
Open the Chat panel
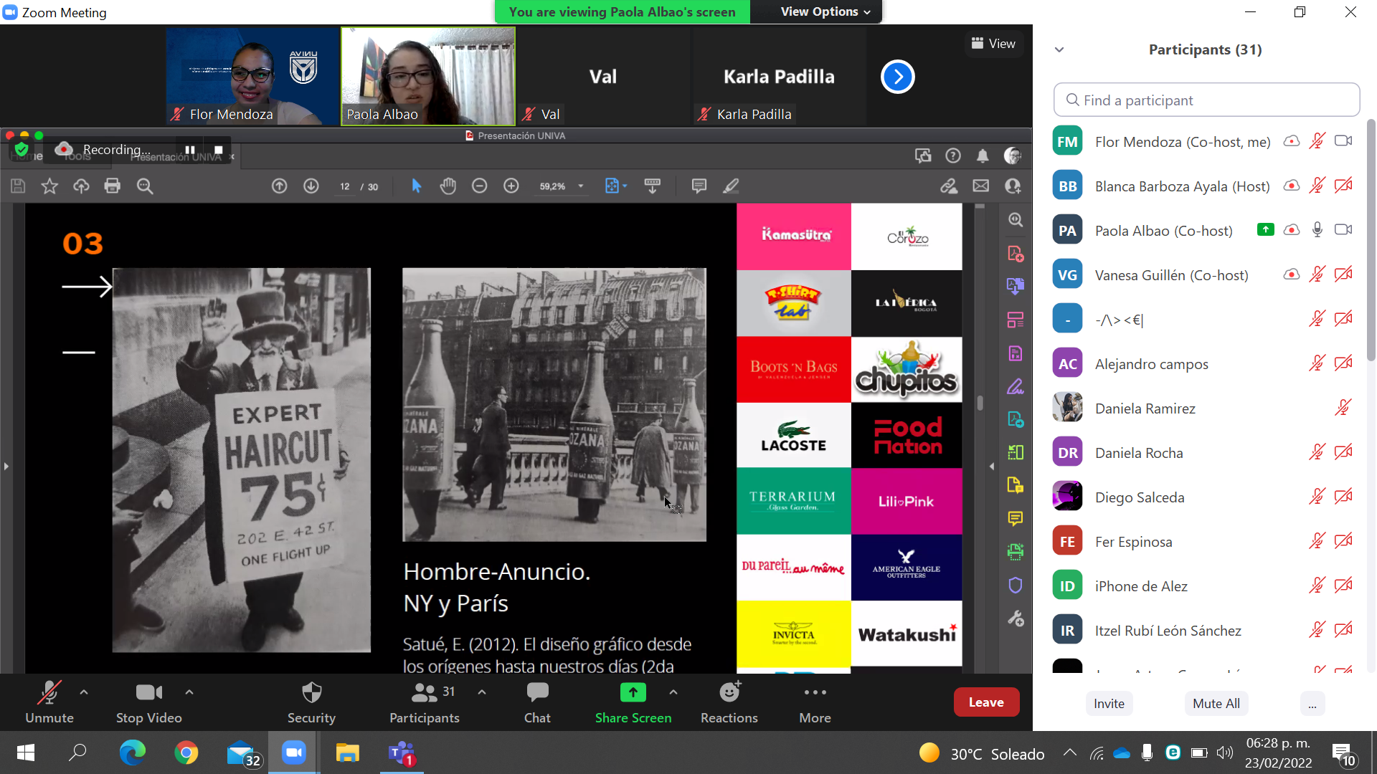537,702
